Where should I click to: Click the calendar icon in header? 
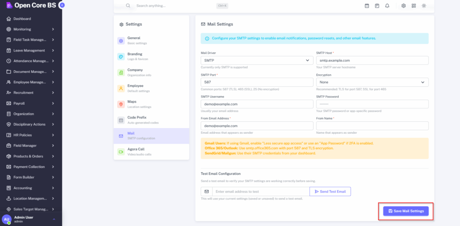[367, 6]
